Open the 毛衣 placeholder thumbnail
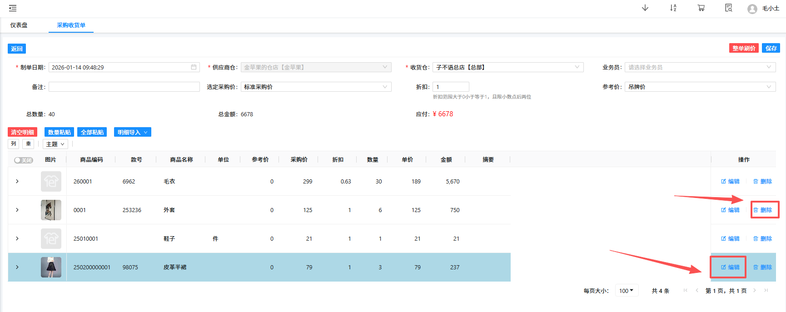 coord(51,181)
